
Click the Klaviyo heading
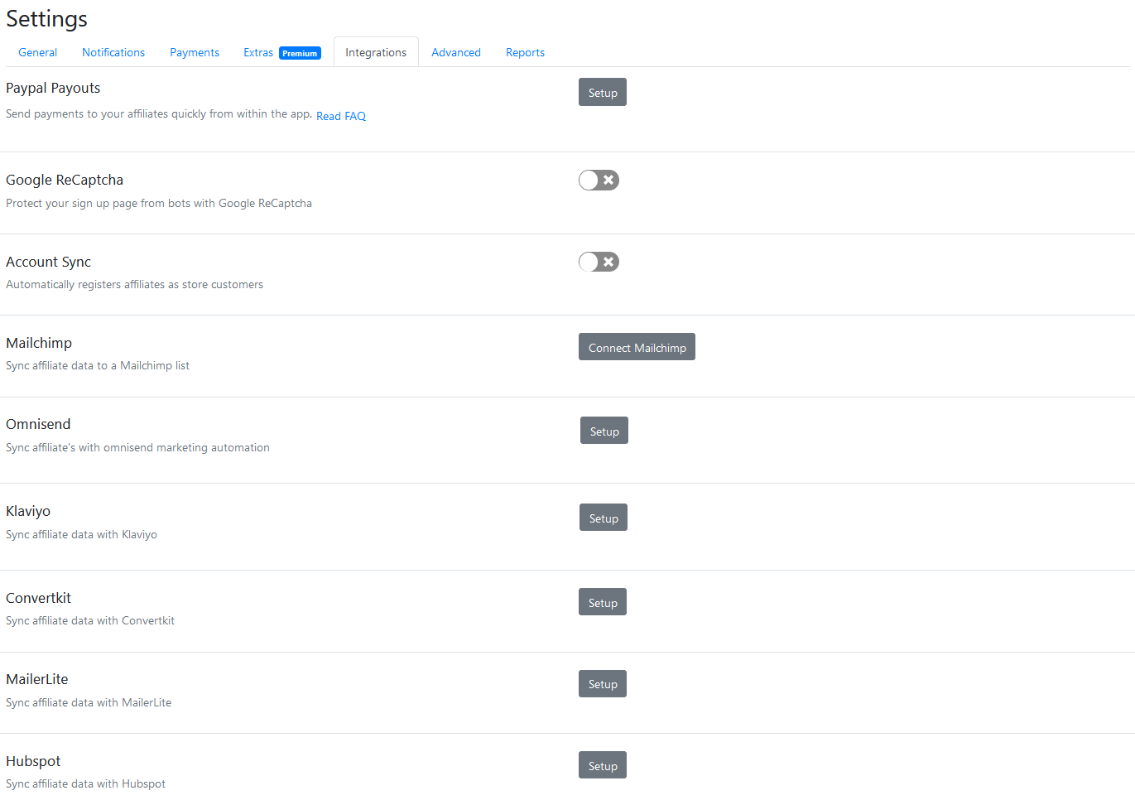28,511
